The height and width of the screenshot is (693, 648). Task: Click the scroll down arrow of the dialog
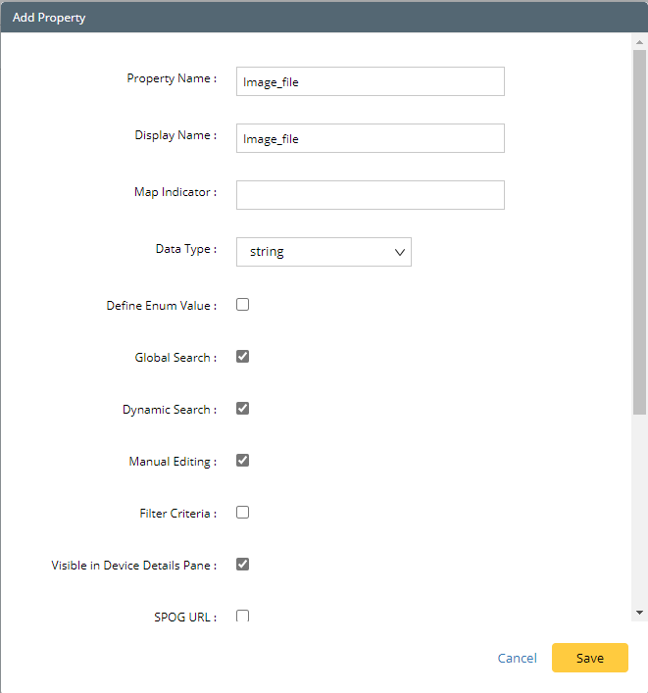[x=640, y=613]
